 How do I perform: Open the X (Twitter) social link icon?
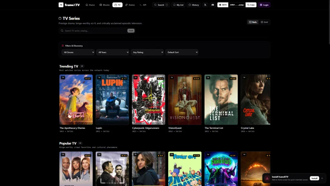[205, 5]
